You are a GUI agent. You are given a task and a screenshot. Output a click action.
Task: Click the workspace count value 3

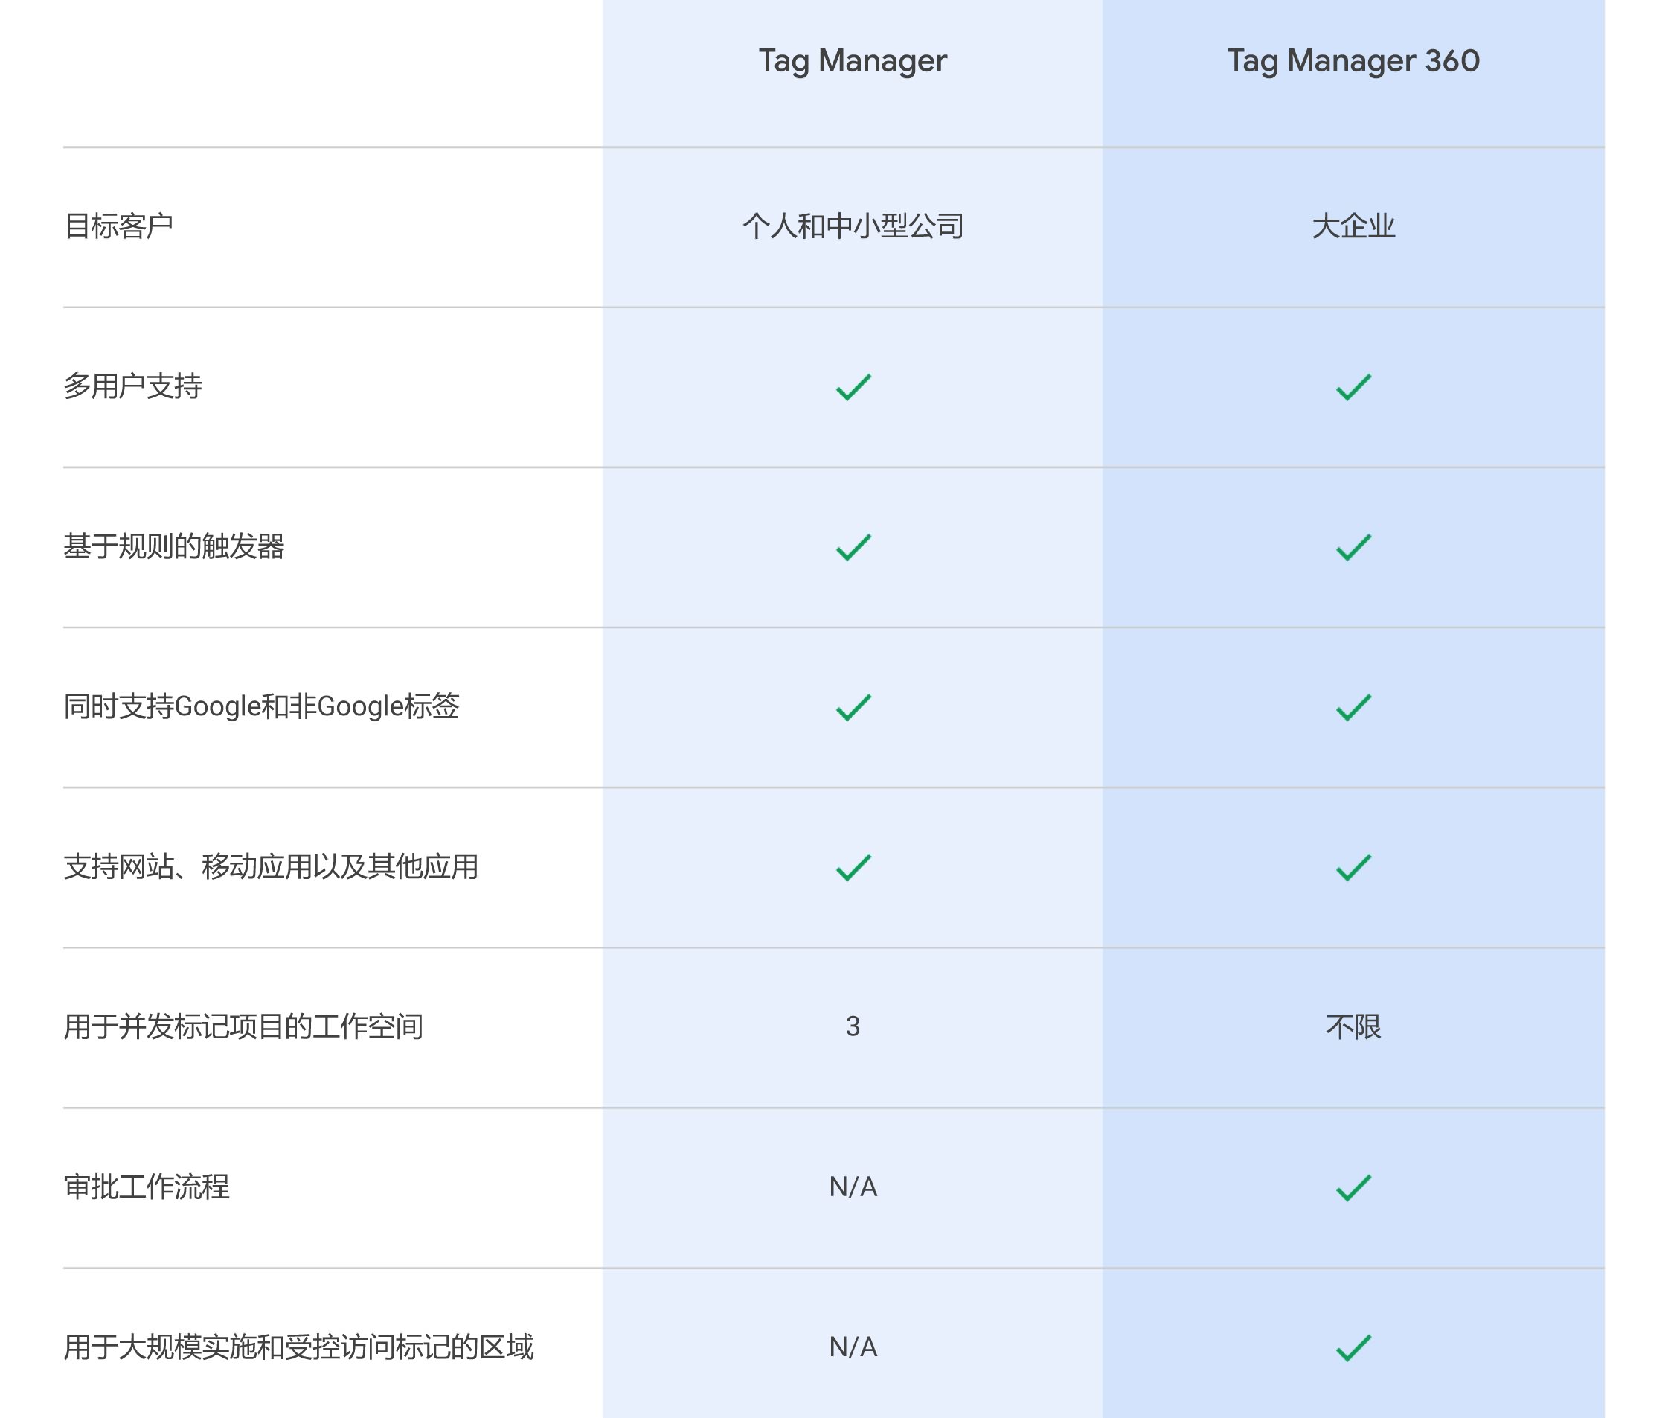[853, 1026]
